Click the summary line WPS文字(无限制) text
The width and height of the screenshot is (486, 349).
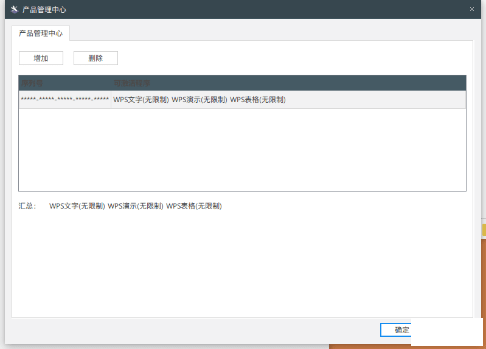click(77, 206)
